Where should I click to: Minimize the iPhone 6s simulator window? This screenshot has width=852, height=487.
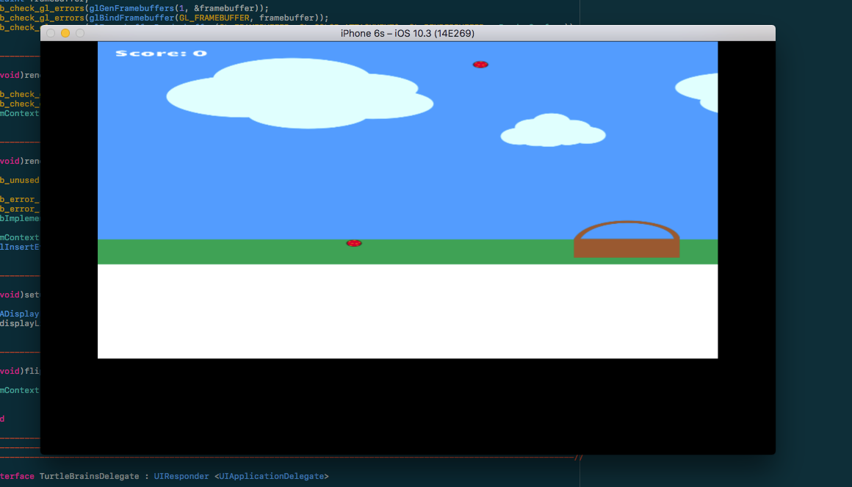click(x=65, y=33)
